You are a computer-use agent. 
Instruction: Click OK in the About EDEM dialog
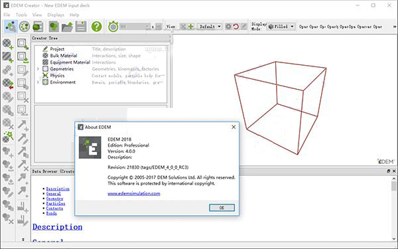point(222,208)
